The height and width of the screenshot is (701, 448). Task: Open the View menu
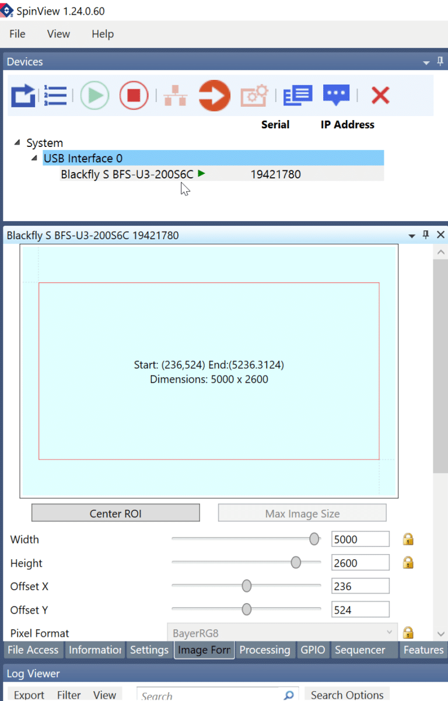pyautogui.click(x=58, y=34)
